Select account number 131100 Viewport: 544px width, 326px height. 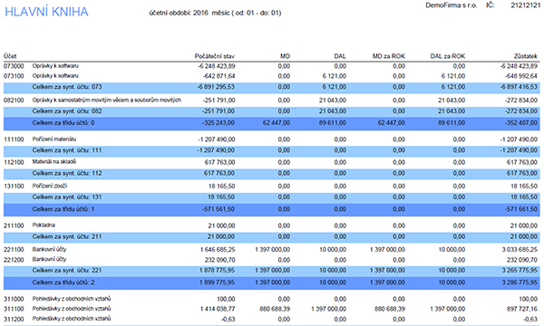click(14, 187)
